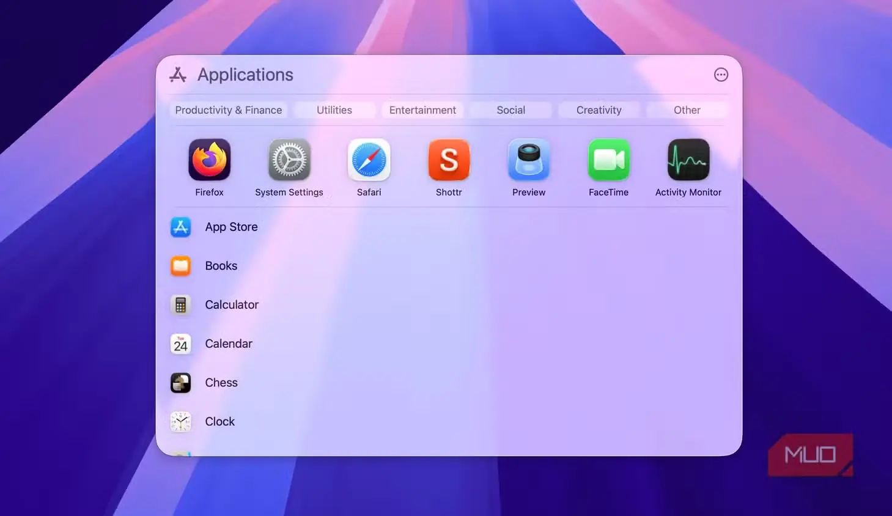The image size is (892, 516).
Task: Open the Preview app icon
Action: coord(529,160)
